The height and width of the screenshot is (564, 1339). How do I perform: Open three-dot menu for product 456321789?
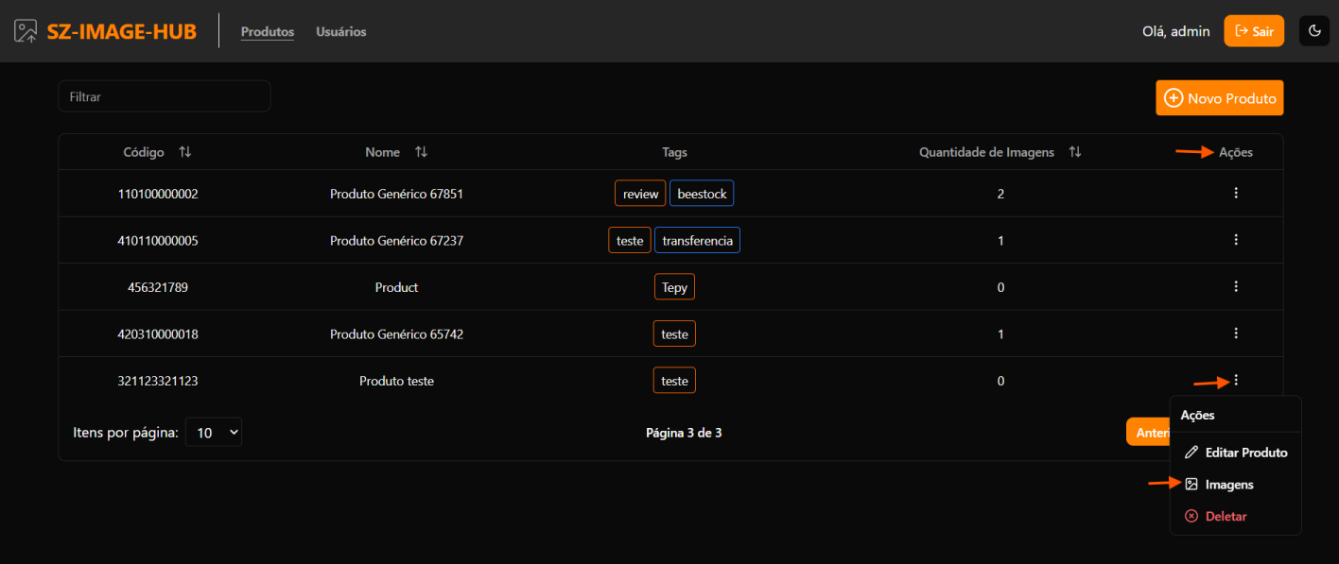(1235, 287)
